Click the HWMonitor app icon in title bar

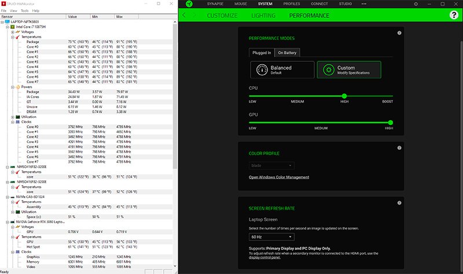tap(3, 3)
